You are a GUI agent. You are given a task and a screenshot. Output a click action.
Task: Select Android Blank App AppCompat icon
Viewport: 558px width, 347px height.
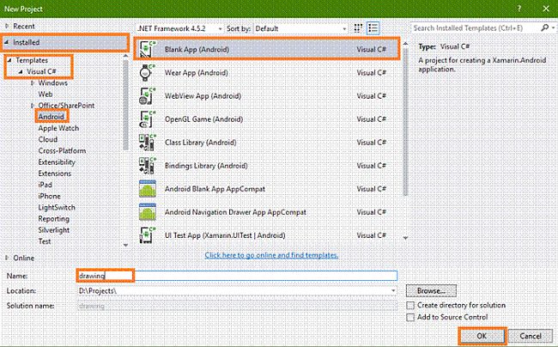click(x=148, y=189)
